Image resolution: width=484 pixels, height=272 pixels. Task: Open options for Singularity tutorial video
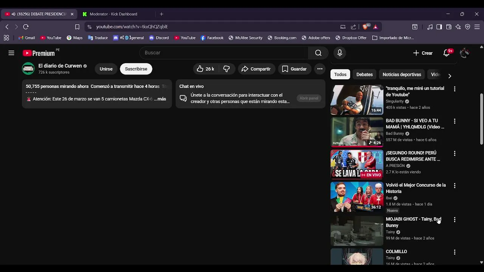[455, 89]
